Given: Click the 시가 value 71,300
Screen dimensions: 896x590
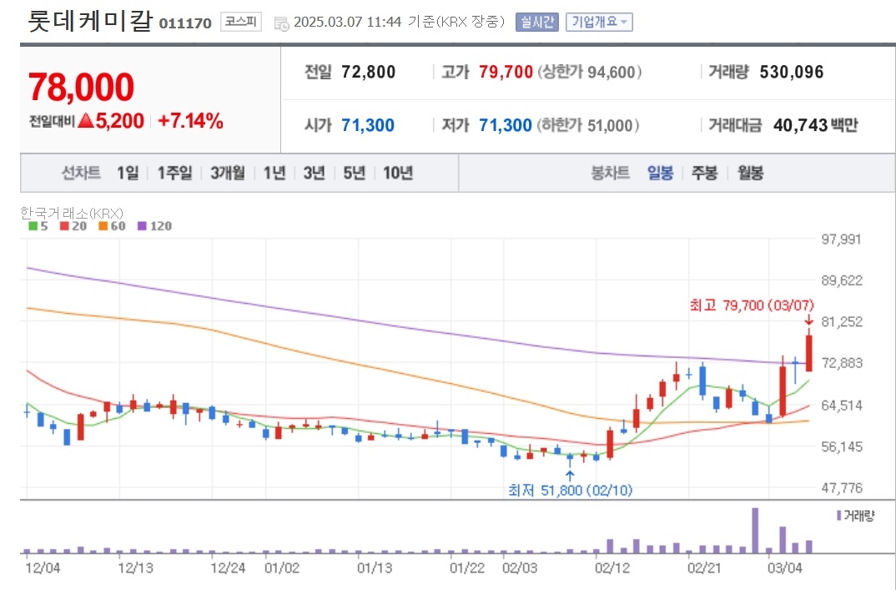Looking at the screenshot, I should coord(368,125).
